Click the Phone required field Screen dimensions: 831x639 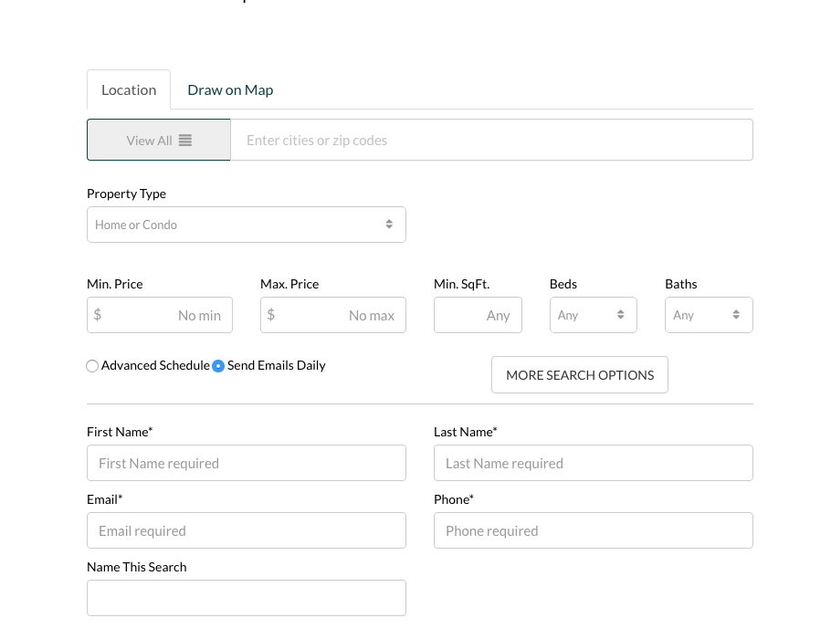pyautogui.click(x=594, y=530)
